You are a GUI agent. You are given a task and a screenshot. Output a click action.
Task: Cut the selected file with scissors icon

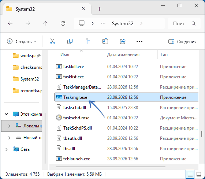[52, 42]
